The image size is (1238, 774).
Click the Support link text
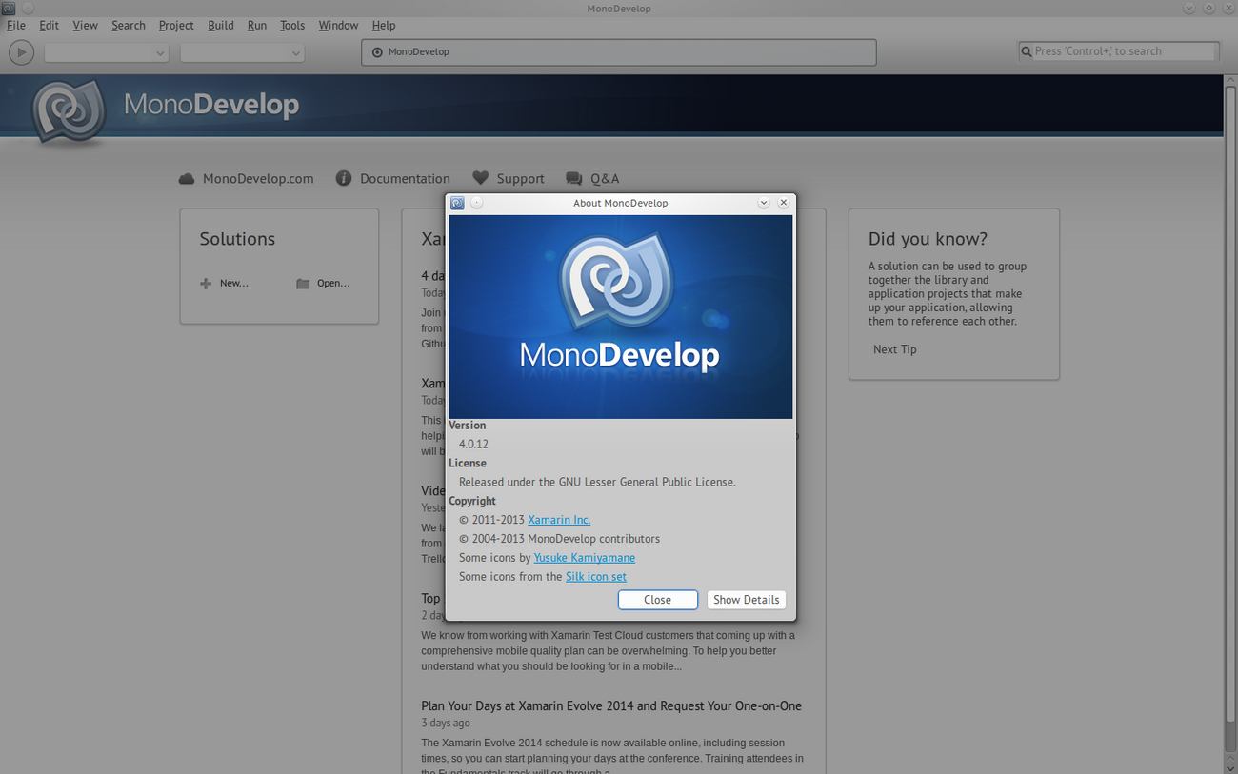tap(521, 179)
